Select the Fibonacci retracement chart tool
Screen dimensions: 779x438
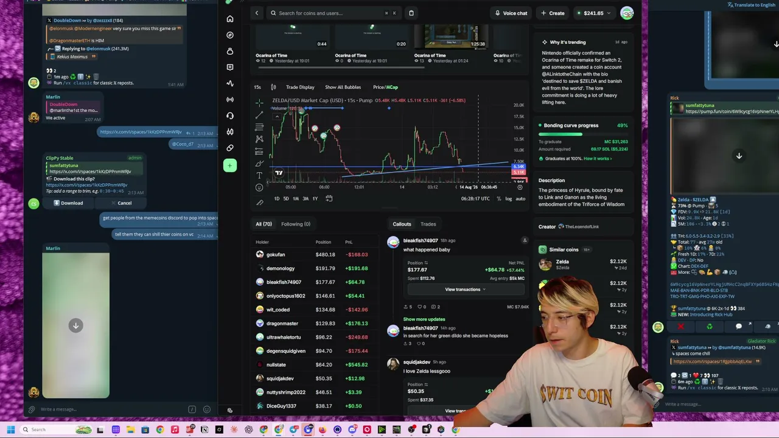click(259, 127)
